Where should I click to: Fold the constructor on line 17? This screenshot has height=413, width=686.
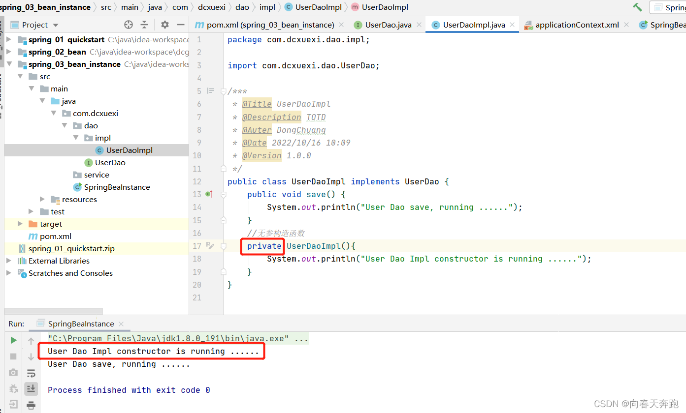pyautogui.click(x=223, y=246)
